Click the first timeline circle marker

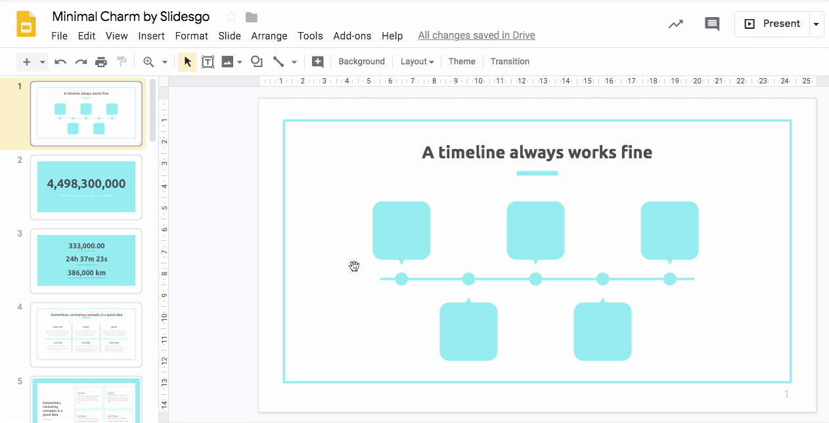[401, 279]
